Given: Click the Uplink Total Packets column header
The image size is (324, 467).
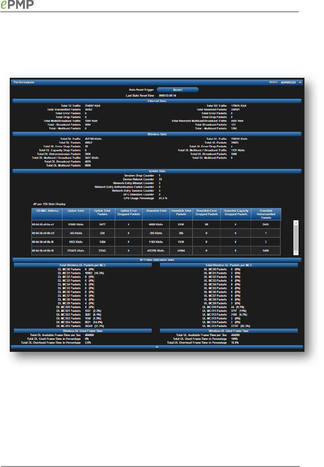Looking at the screenshot, I should pos(102,214).
